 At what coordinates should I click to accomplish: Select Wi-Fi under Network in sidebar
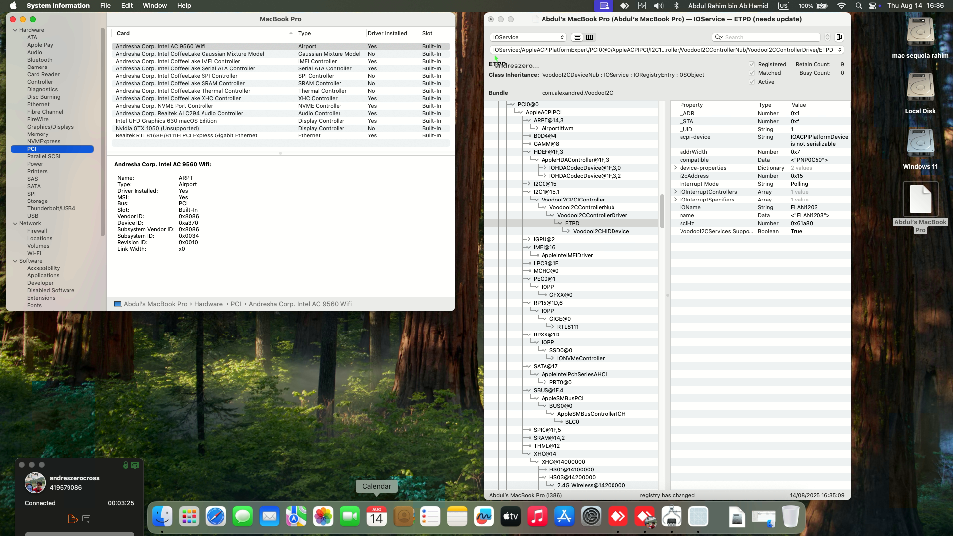(34, 253)
